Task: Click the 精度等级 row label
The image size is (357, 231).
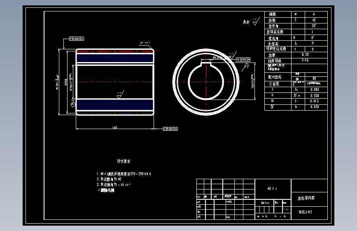Action: [x=275, y=61]
